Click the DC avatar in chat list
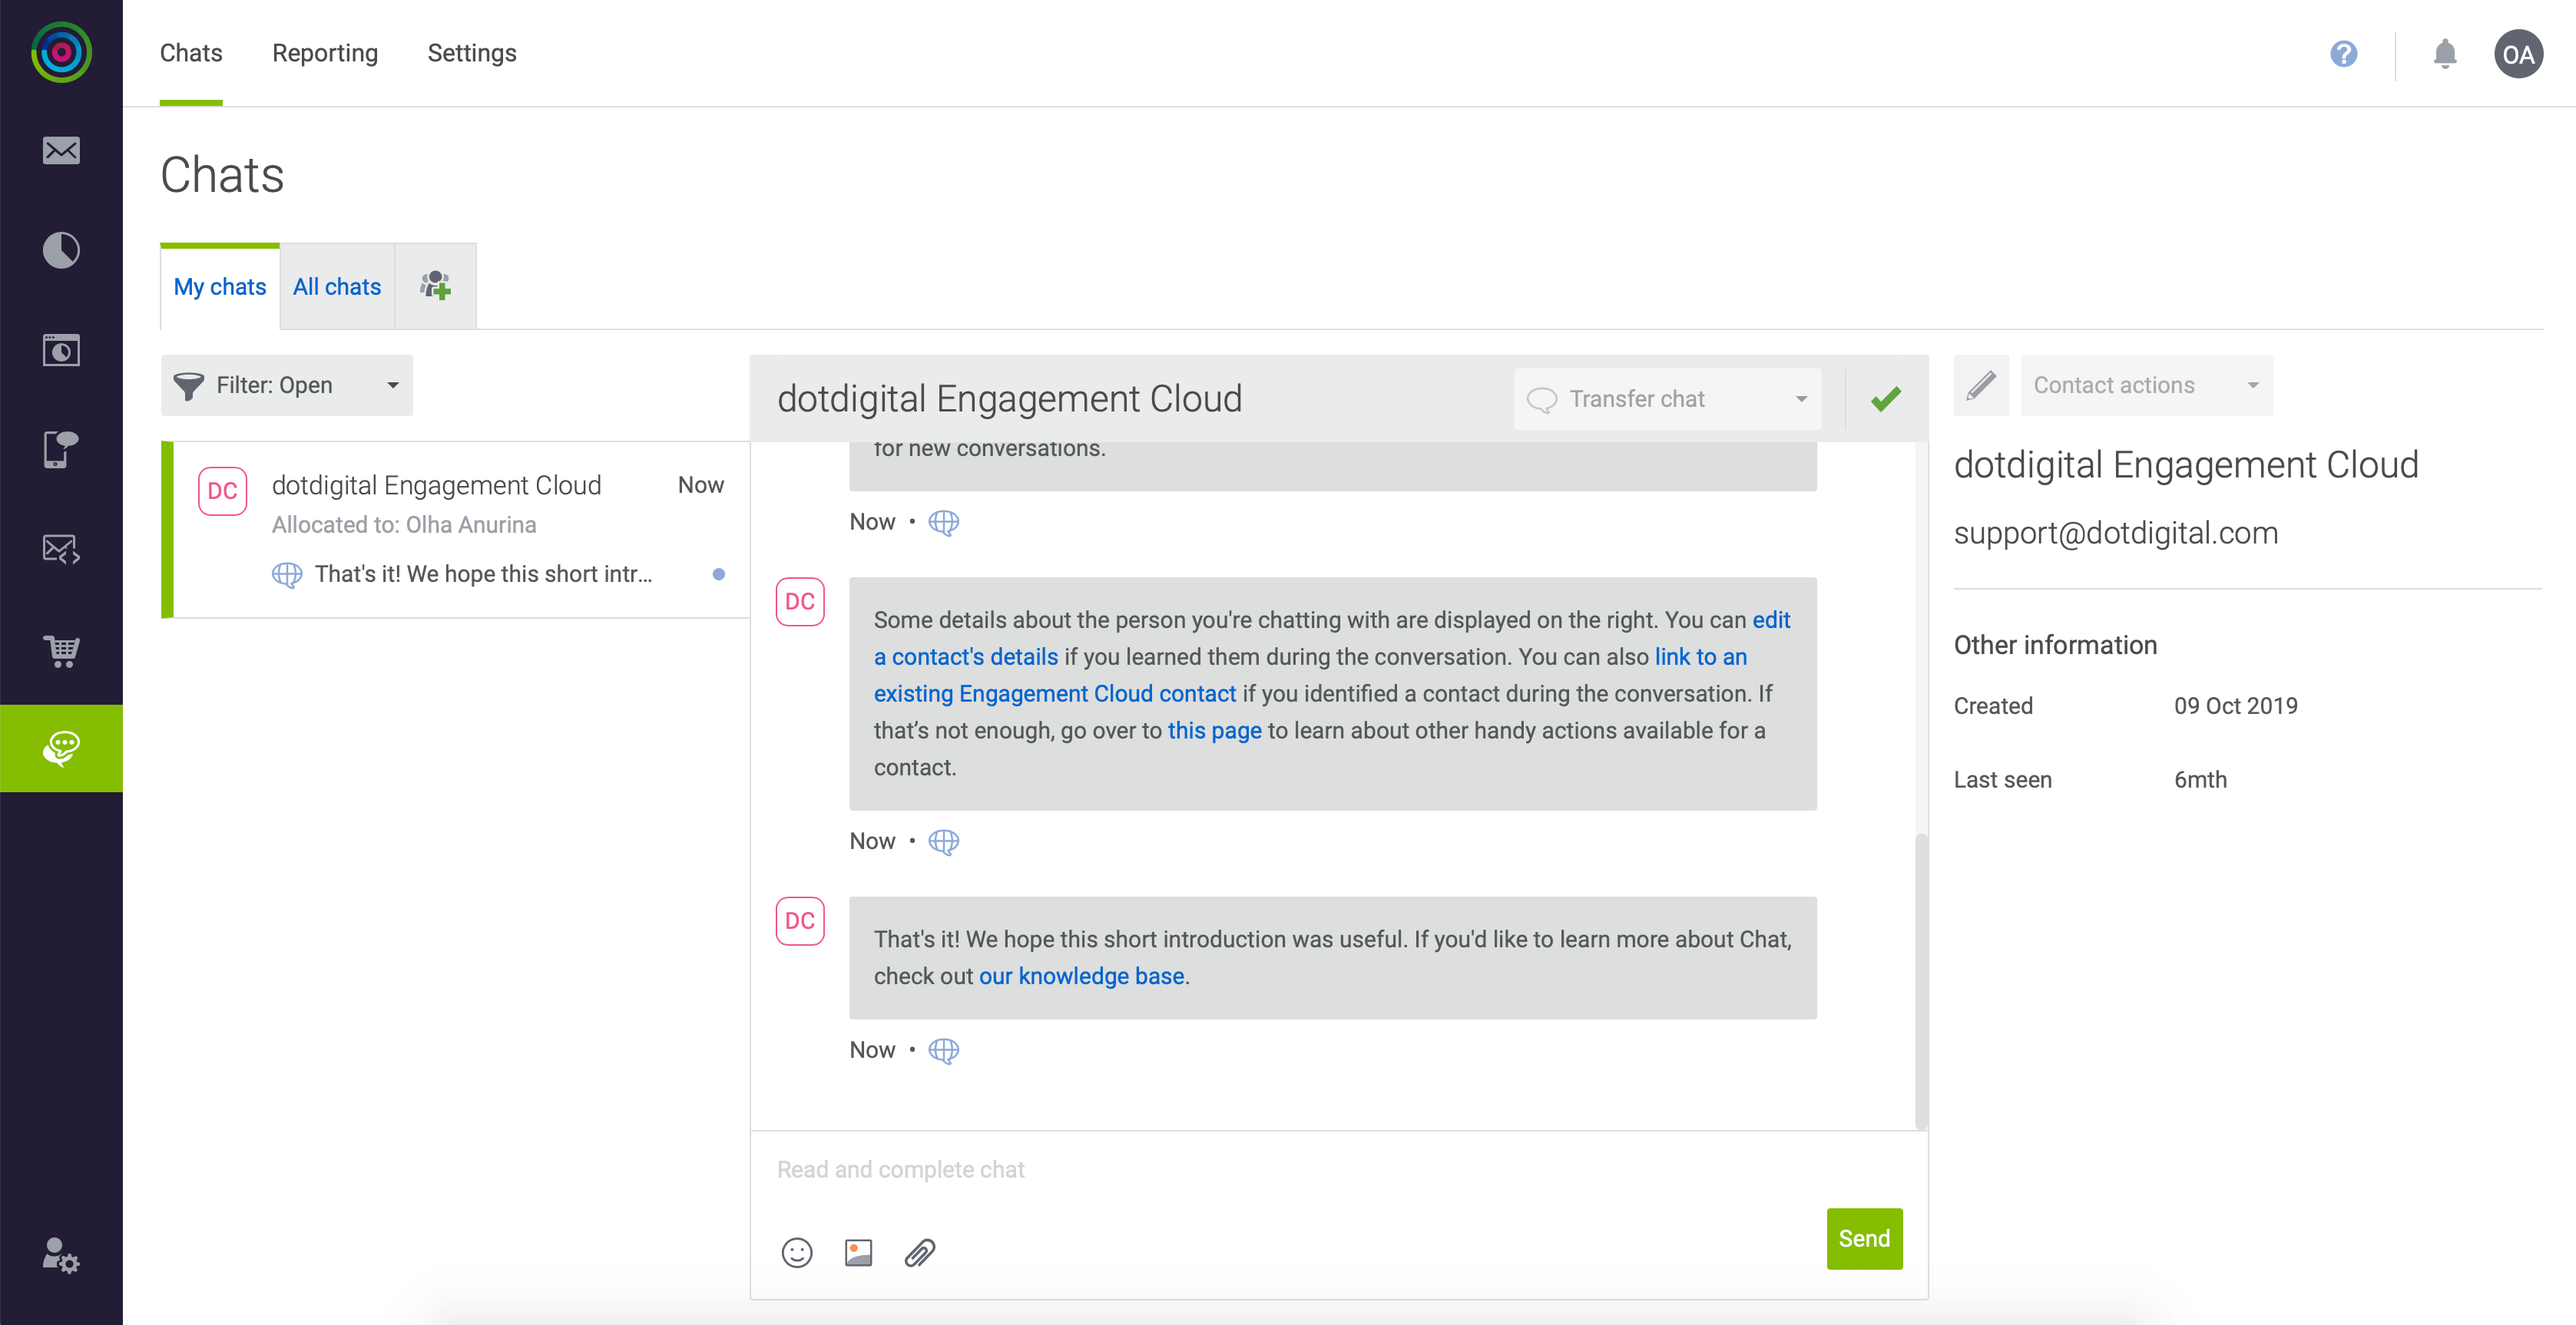 pos(223,491)
